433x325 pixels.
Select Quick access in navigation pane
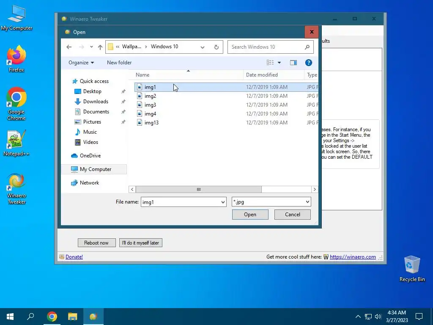point(94,81)
